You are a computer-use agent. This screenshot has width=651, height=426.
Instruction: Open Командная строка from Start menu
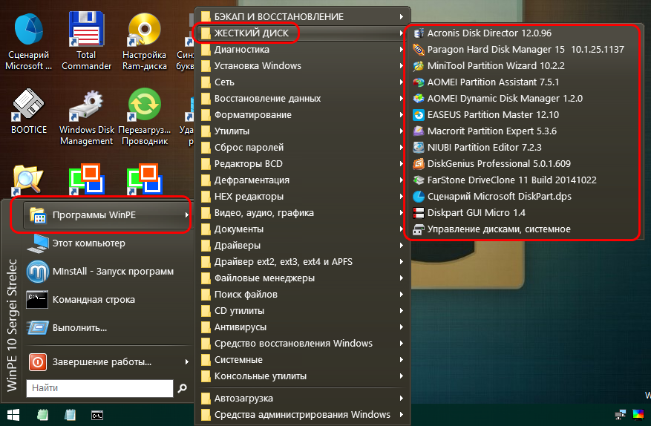[x=93, y=300]
